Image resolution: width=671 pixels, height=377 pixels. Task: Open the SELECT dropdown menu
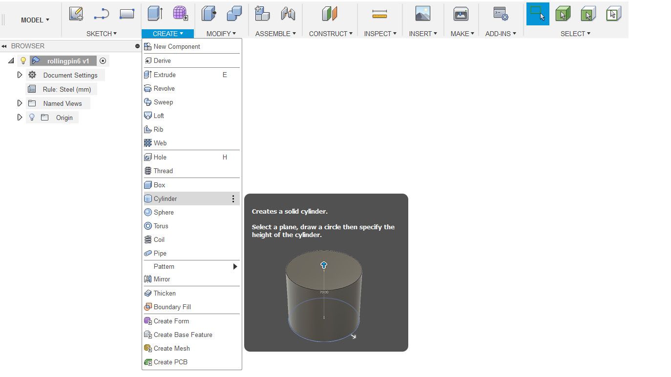click(x=575, y=34)
